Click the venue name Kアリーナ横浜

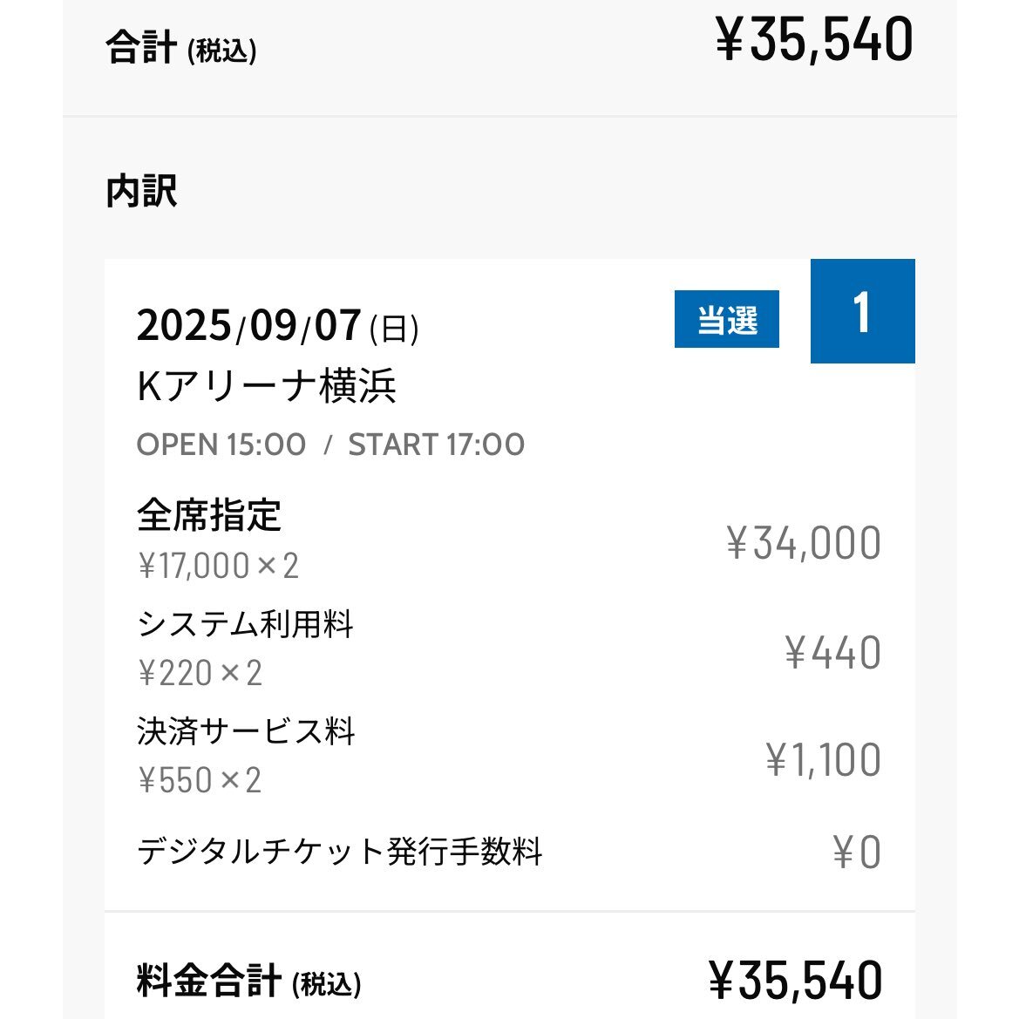click(267, 386)
